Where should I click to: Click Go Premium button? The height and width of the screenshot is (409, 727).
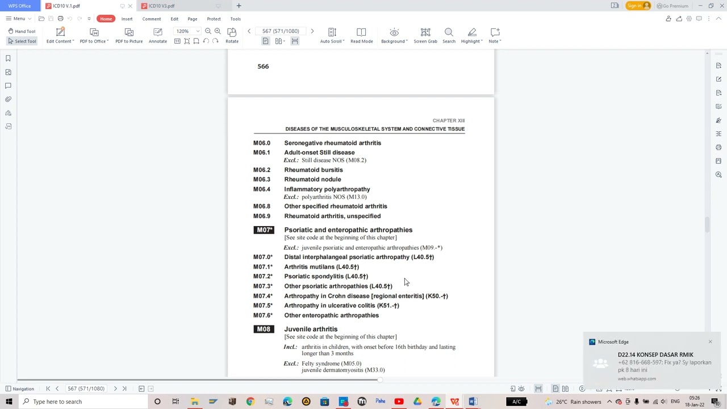coord(672,6)
